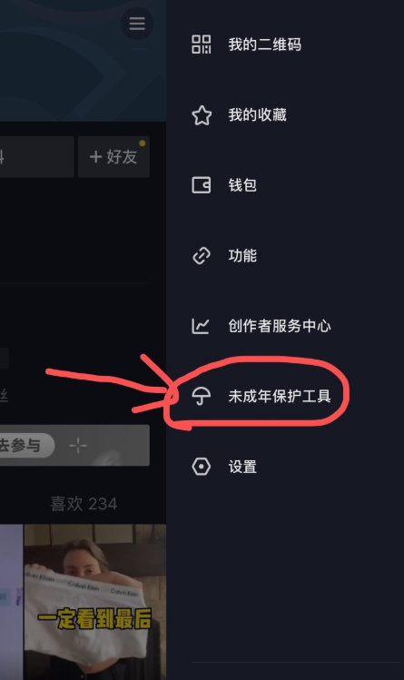This screenshot has height=680, width=404.
Task: Open the hexagon settings icon
Action: pyautogui.click(x=202, y=467)
